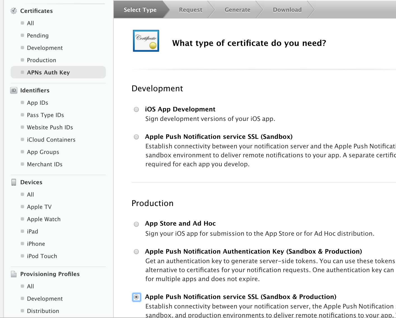Click 'What type of certificate do you need?' heading
Viewport: 396px width, 318px height.
coord(249,43)
